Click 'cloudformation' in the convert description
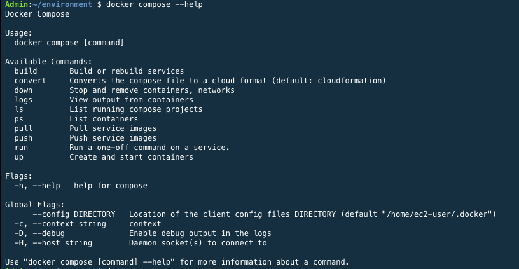The width and height of the screenshot is (519, 269). click(x=349, y=81)
